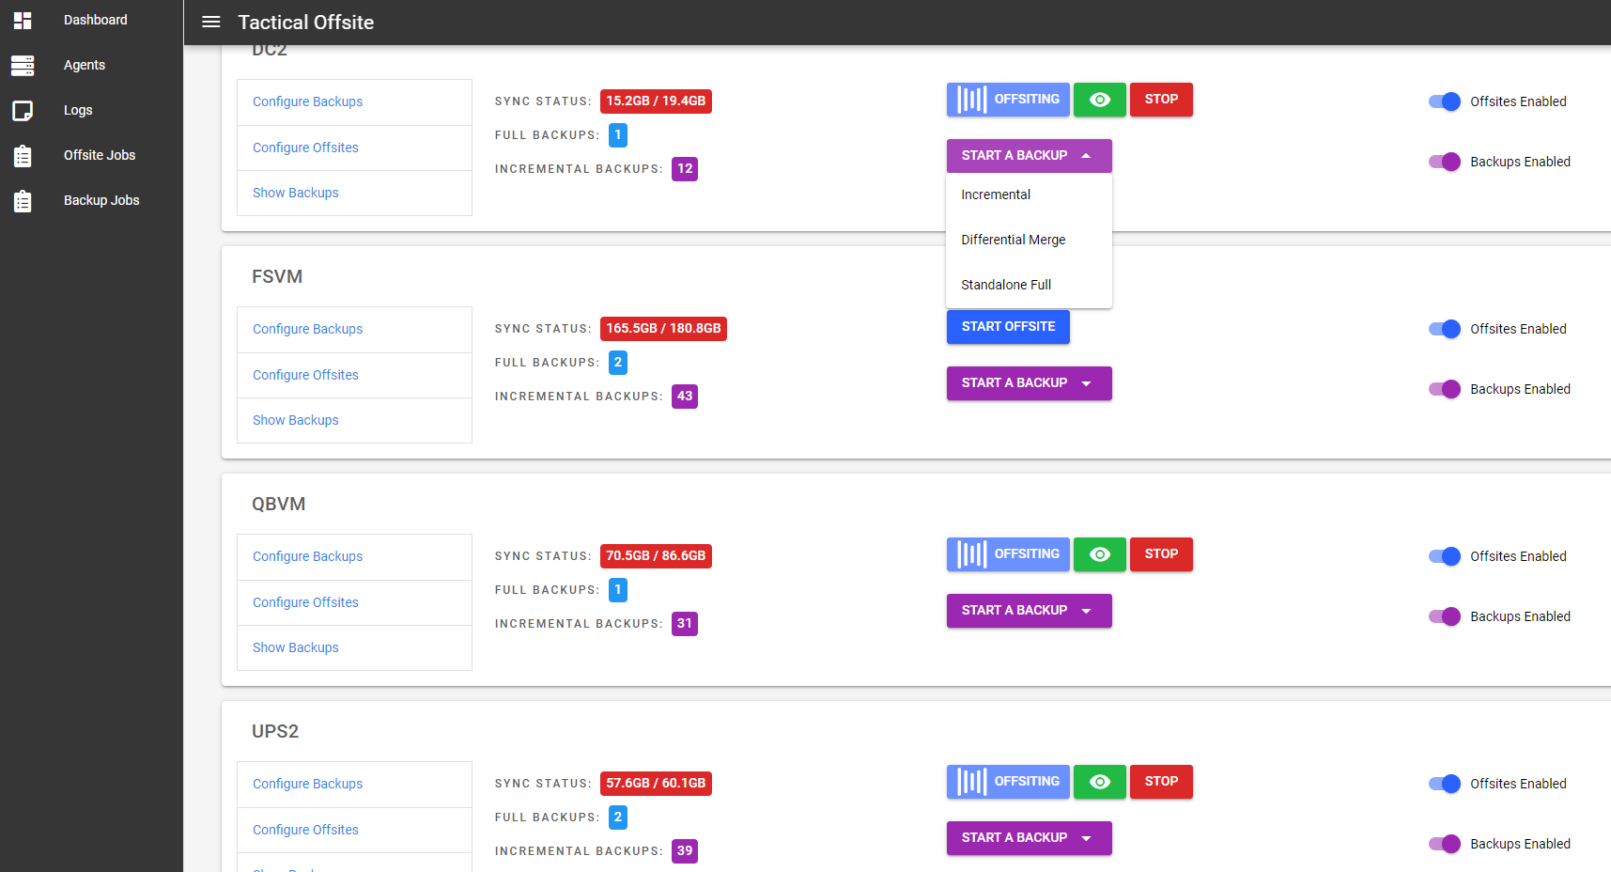
Task: Click DC2 sync status 15.2GB / 19.4GB badge
Action: click(656, 101)
